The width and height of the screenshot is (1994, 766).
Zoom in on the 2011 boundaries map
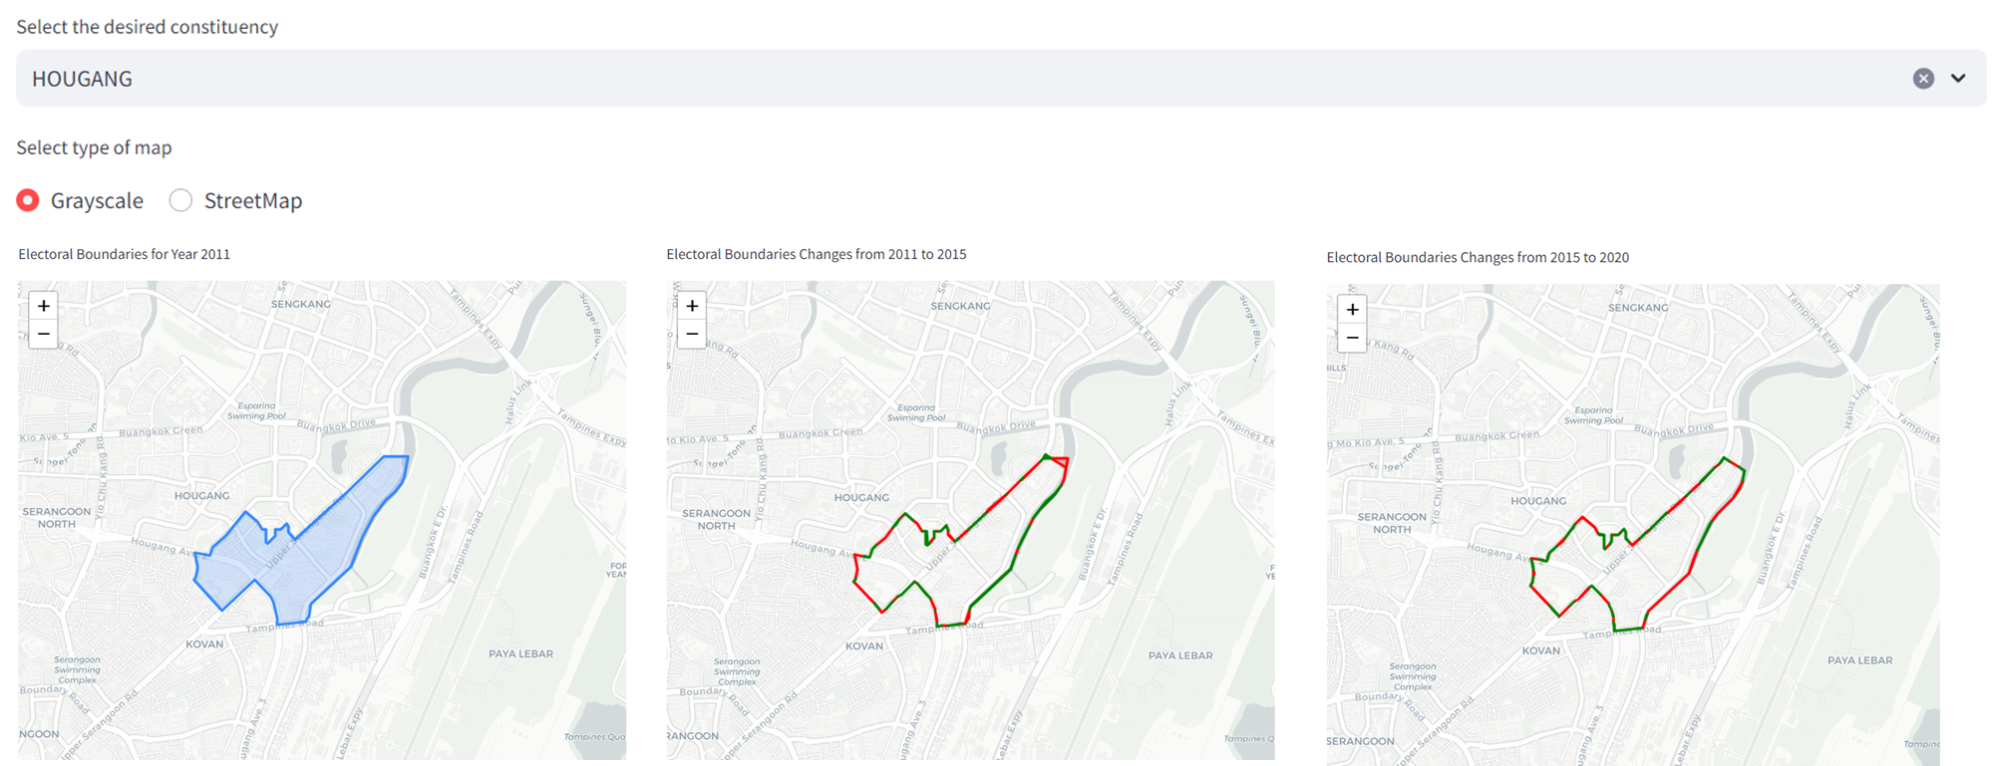click(44, 306)
